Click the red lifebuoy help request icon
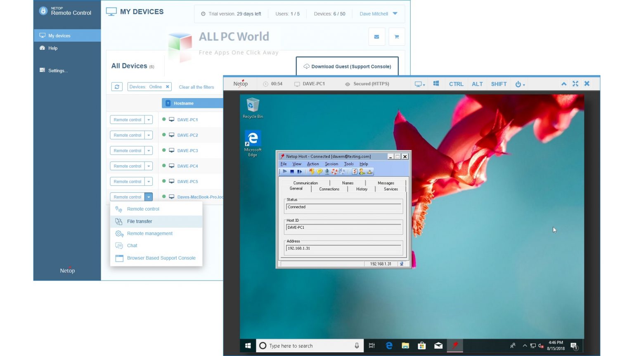634x356 pixels. (334, 172)
